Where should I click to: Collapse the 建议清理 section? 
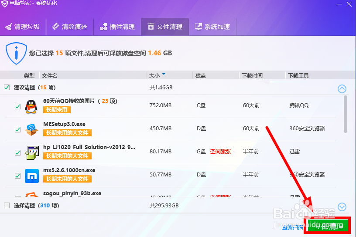[342, 89]
